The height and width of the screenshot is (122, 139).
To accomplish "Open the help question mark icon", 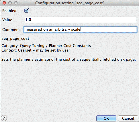I will tap(4, 118).
